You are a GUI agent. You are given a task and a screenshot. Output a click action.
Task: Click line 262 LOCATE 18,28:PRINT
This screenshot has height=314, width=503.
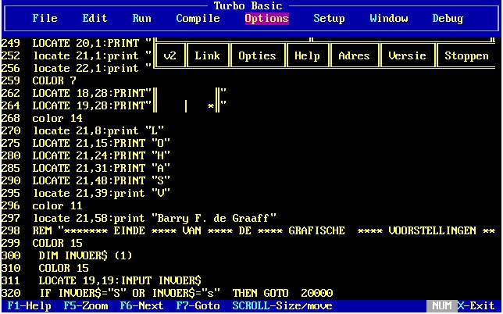114,93
